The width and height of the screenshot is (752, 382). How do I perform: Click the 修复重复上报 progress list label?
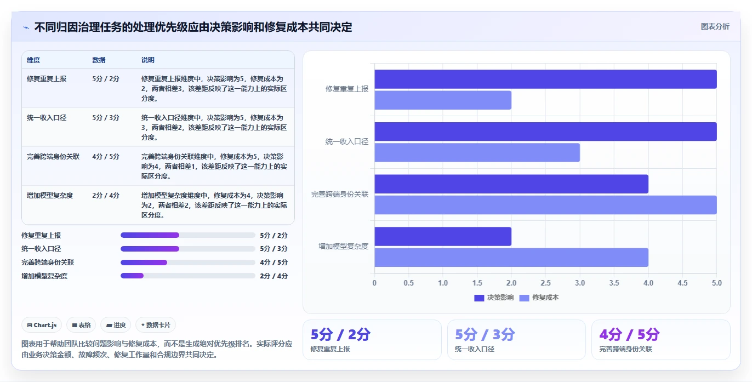pos(41,235)
